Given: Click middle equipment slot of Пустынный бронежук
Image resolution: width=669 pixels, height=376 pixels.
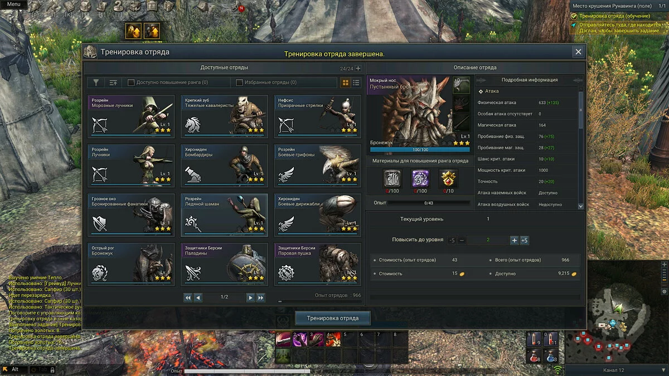Looking at the screenshot, I should [x=461, y=104].
